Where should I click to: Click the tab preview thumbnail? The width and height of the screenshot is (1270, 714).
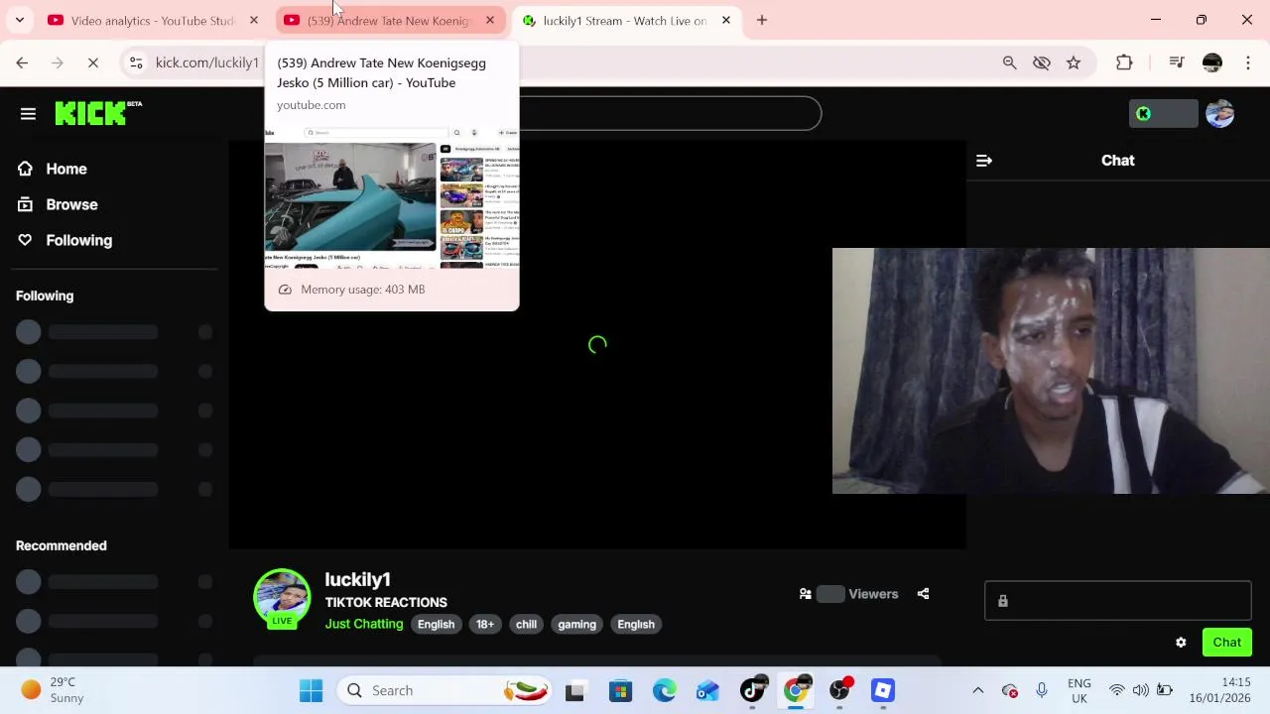pyautogui.click(x=392, y=196)
